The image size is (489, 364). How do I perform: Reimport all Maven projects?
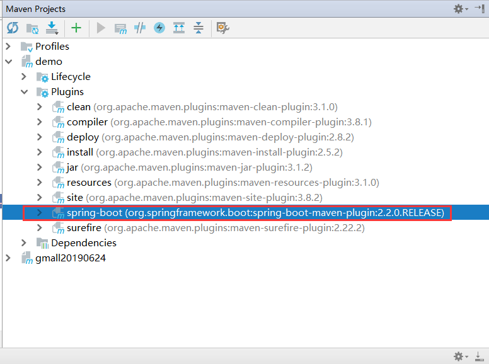tap(13, 28)
